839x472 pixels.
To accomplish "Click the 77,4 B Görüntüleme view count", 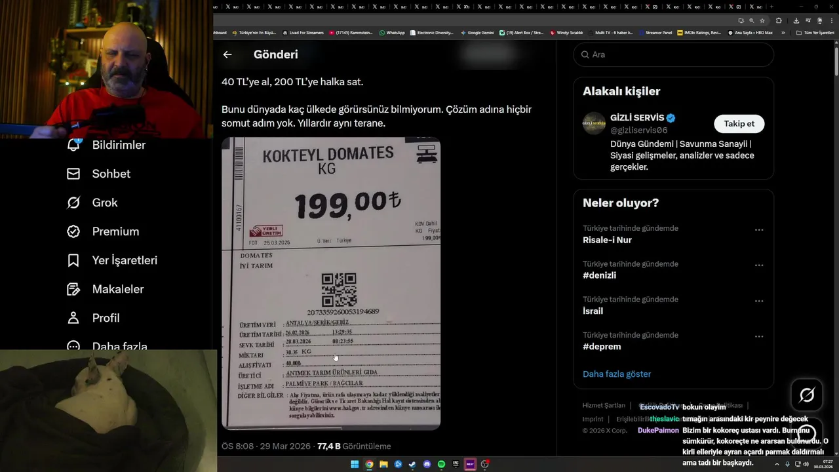I will coord(354,446).
